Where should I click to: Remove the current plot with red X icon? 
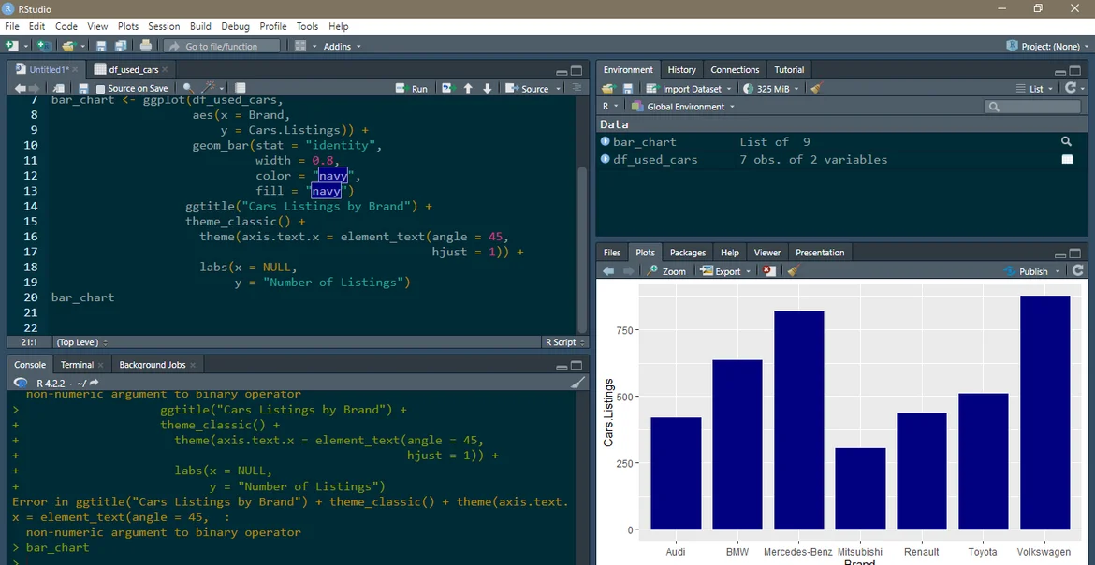(769, 271)
